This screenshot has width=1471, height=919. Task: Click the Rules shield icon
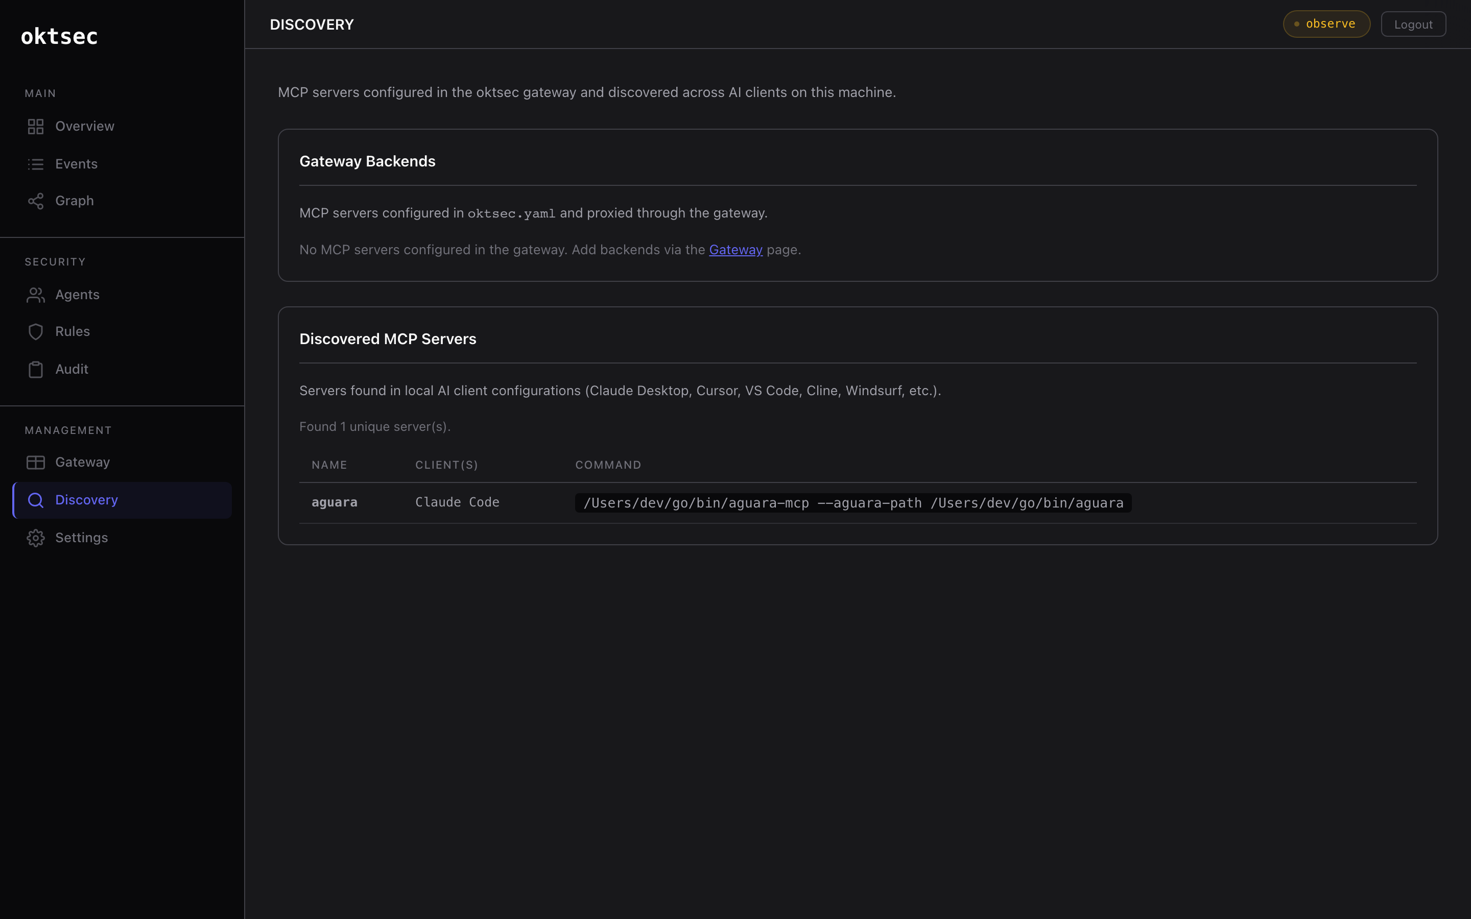(x=35, y=332)
